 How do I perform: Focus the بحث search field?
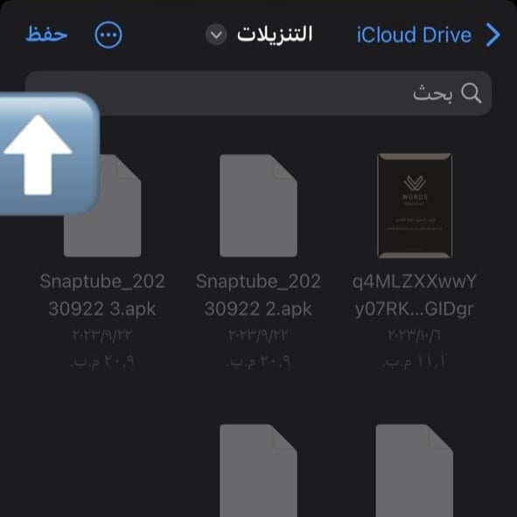click(258, 93)
